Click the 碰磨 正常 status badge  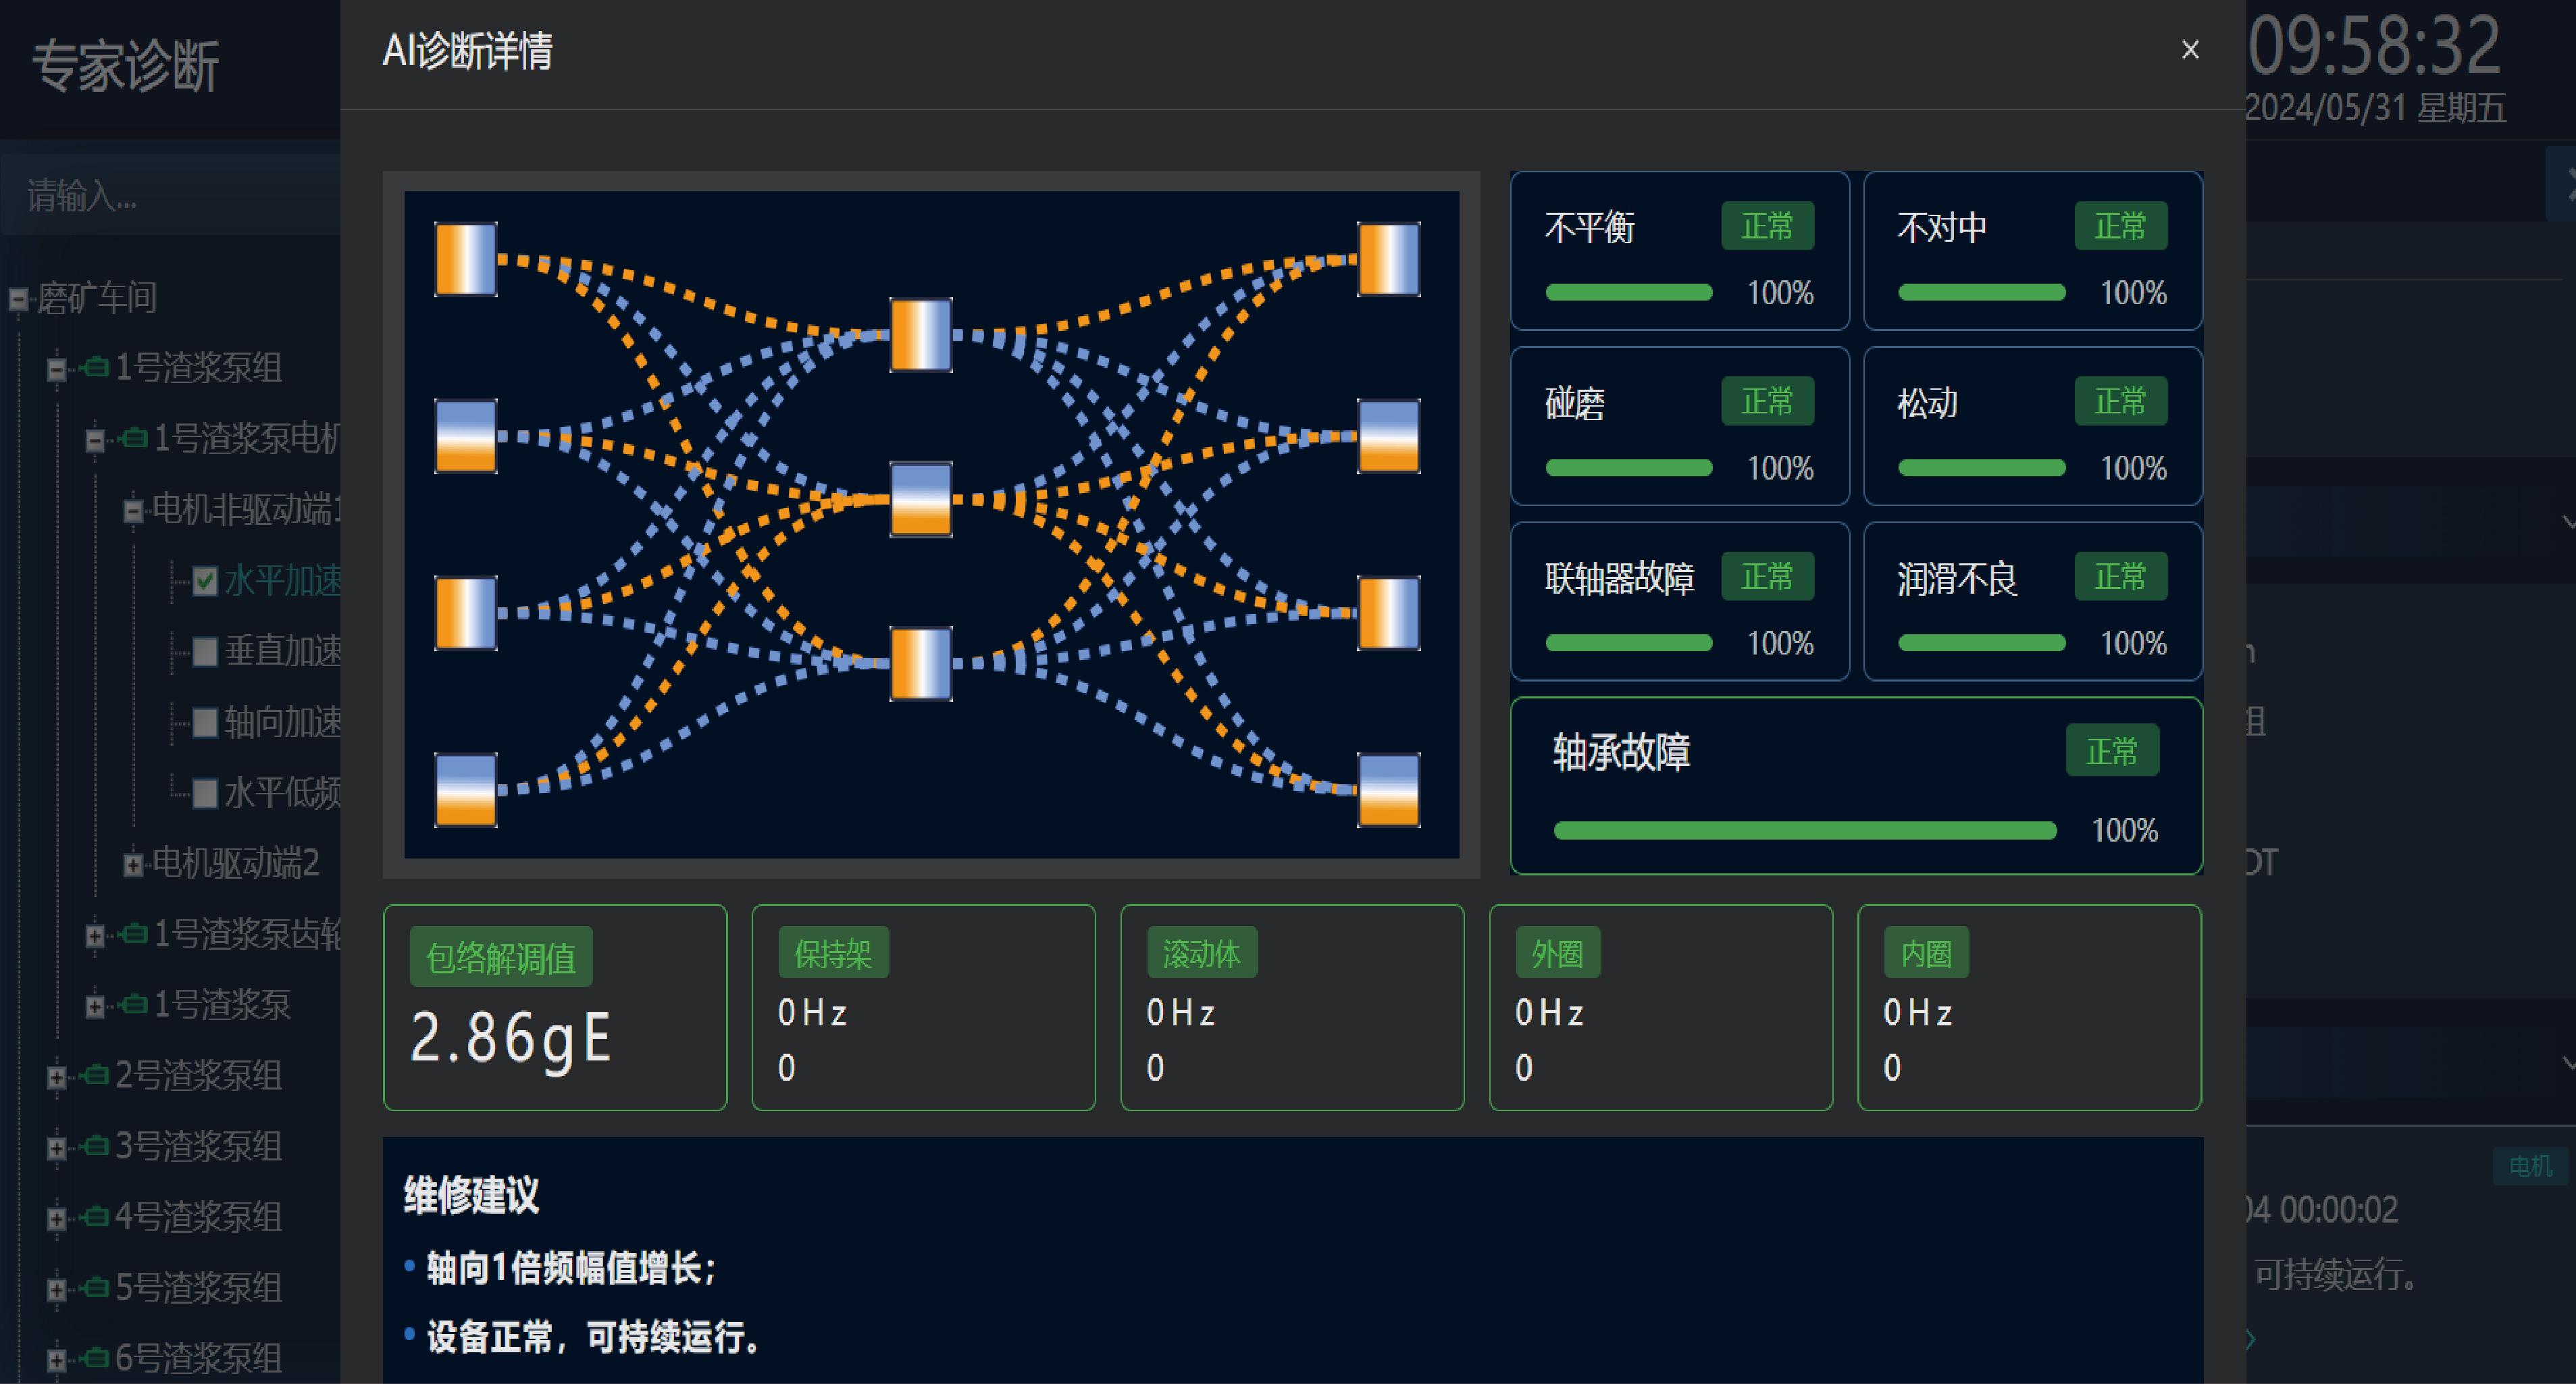pyautogui.click(x=1767, y=401)
